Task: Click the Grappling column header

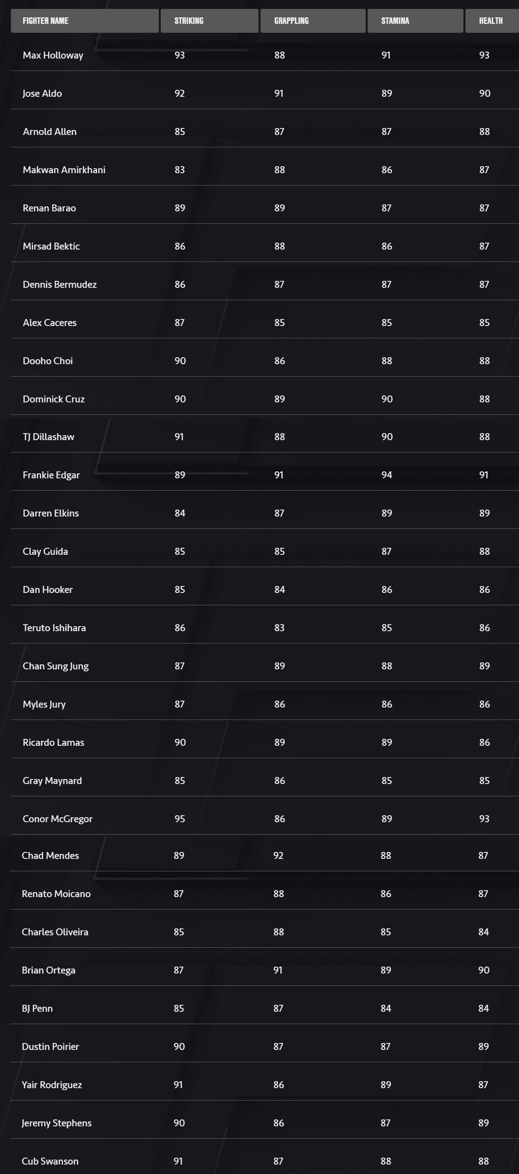Action: click(291, 21)
